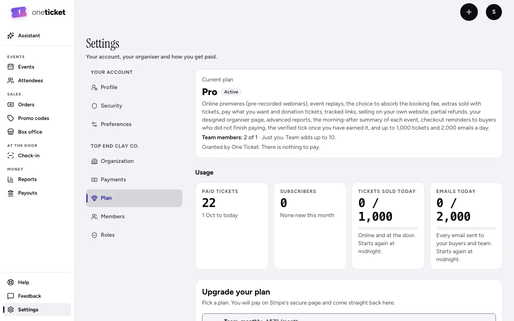Click the Check-in scan icon

coord(11,156)
